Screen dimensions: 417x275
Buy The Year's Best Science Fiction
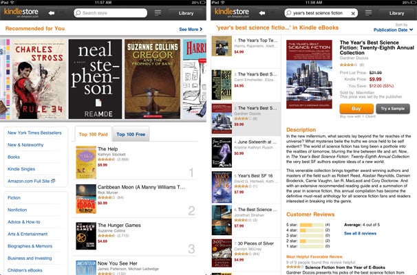(356, 109)
